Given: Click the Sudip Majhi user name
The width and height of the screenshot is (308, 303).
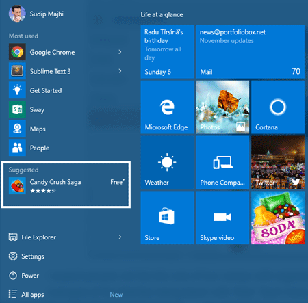Looking at the screenshot, I should pos(47,14).
